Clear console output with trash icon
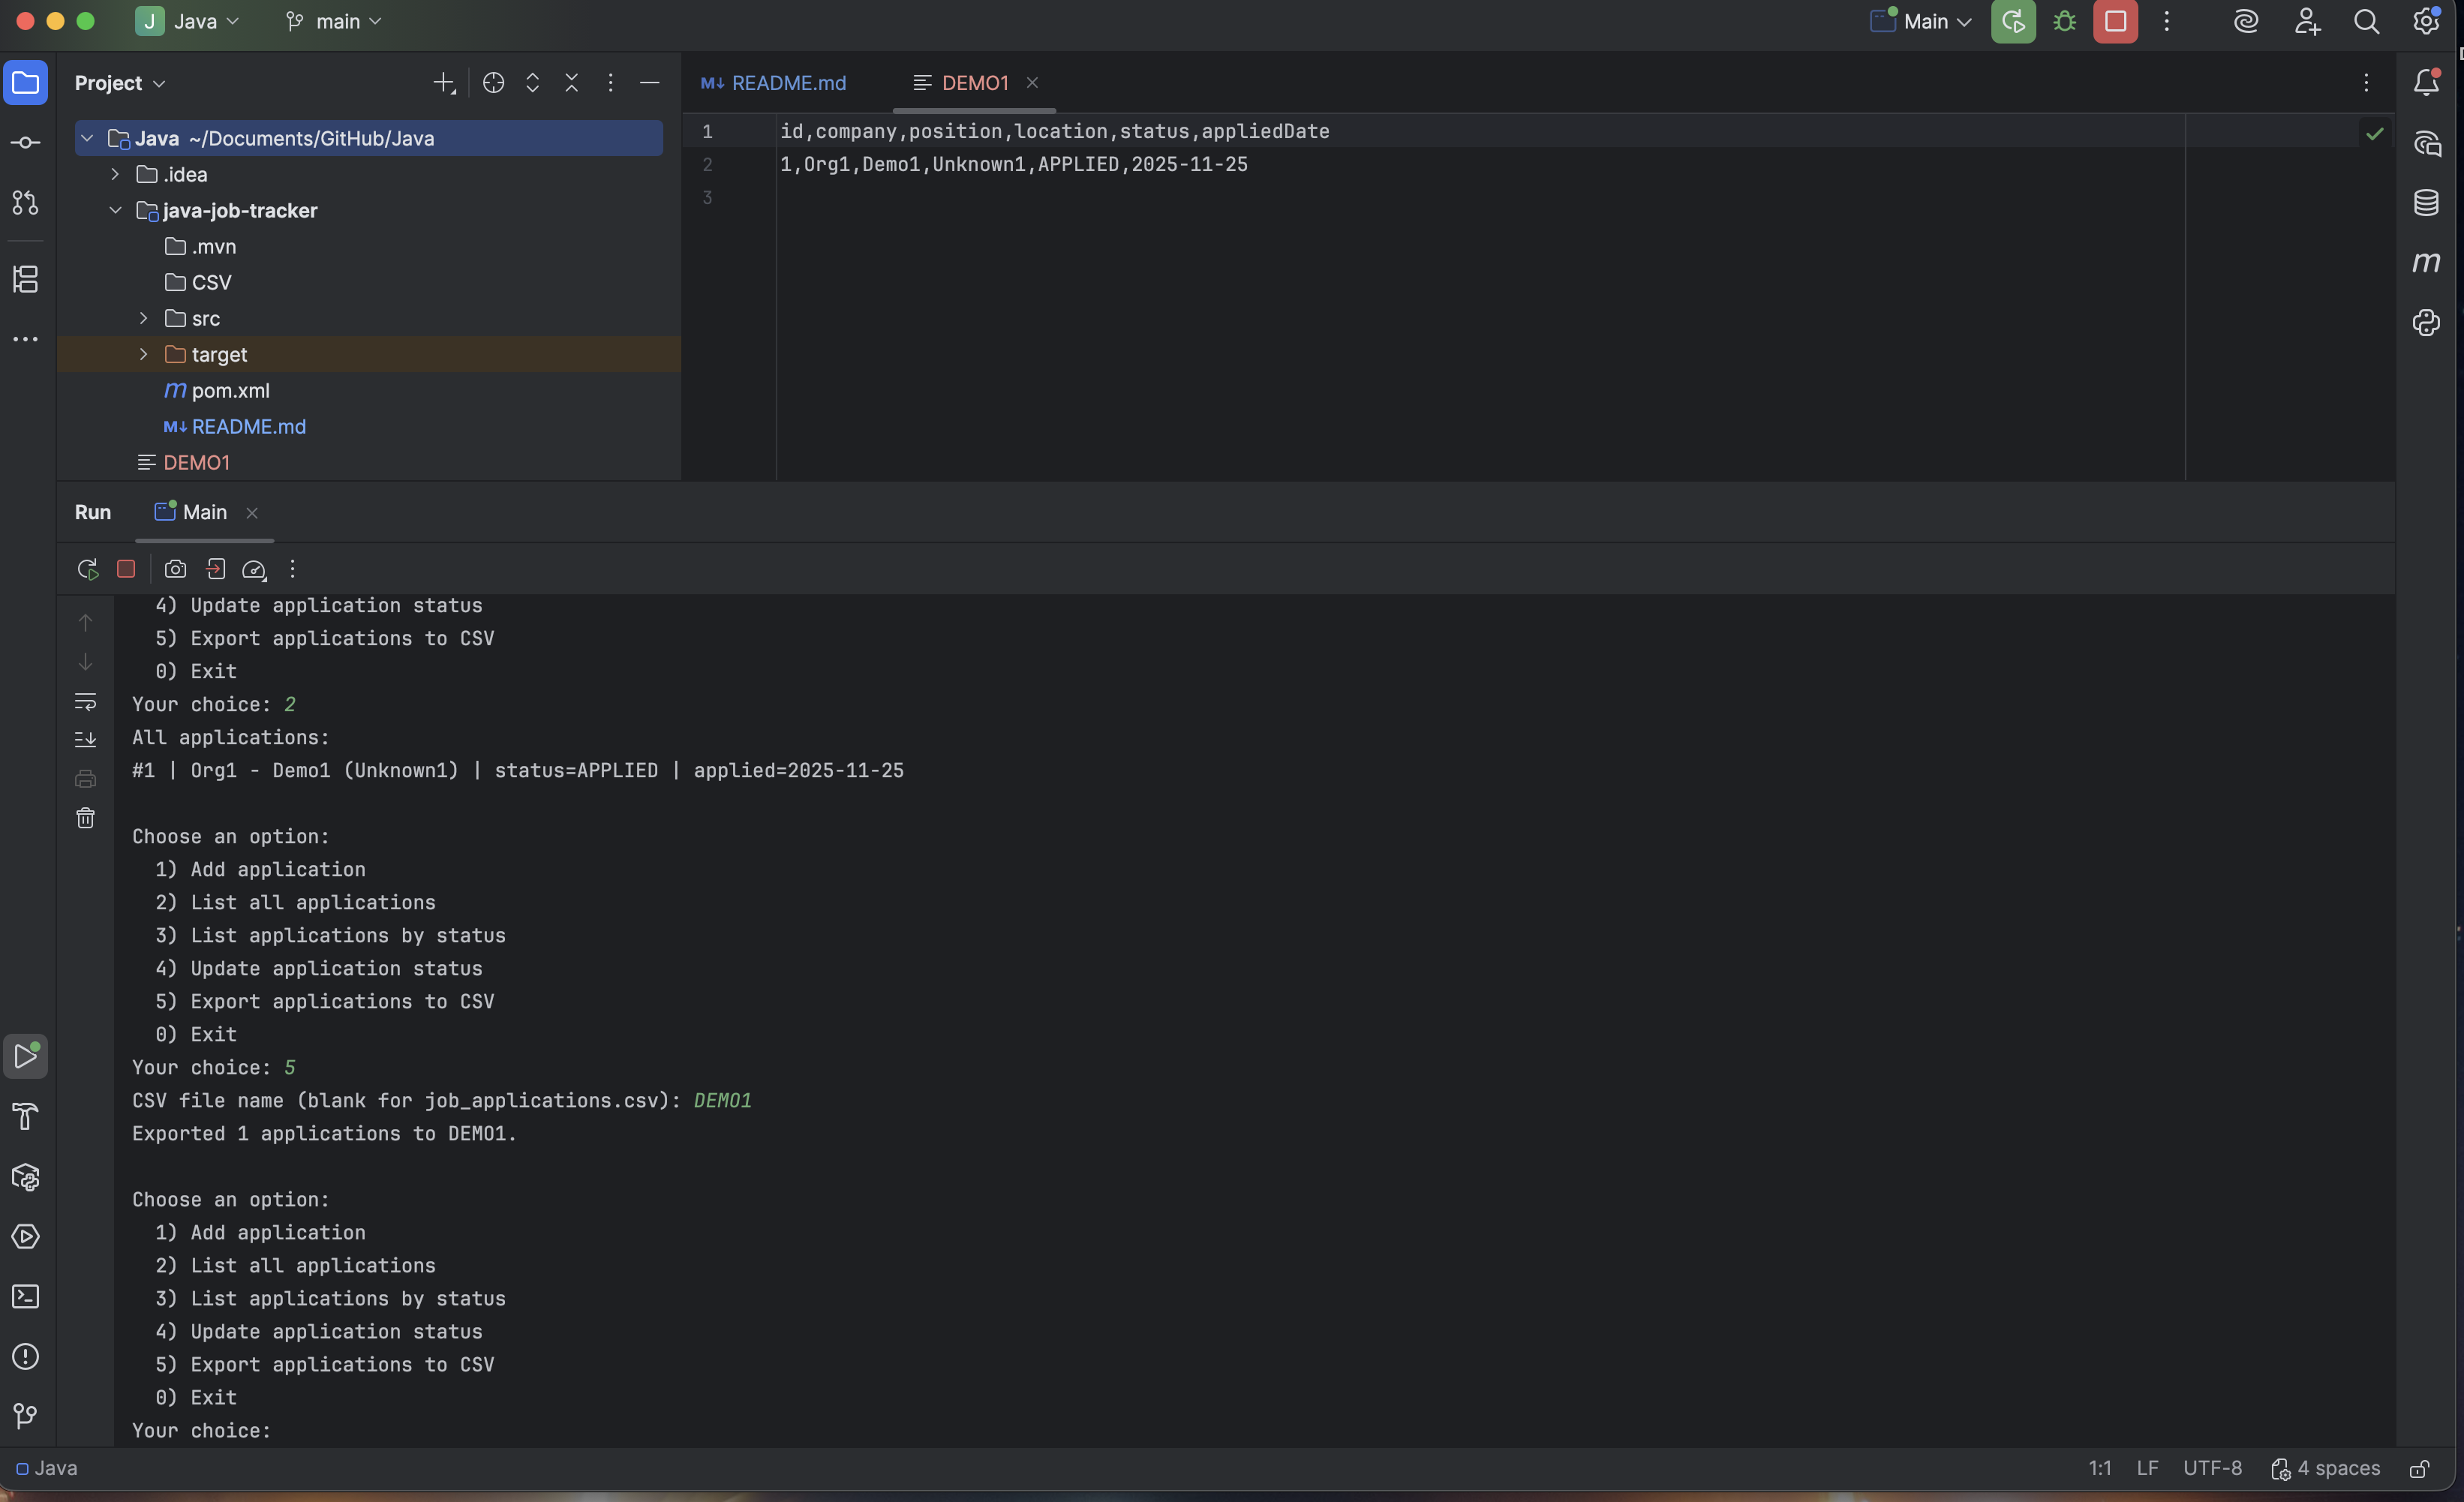2464x1502 pixels. click(85, 818)
